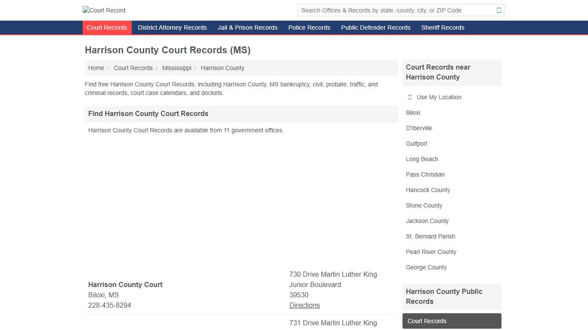Click the search magnifier icon
The width and height of the screenshot is (588, 330).
tap(498, 10)
